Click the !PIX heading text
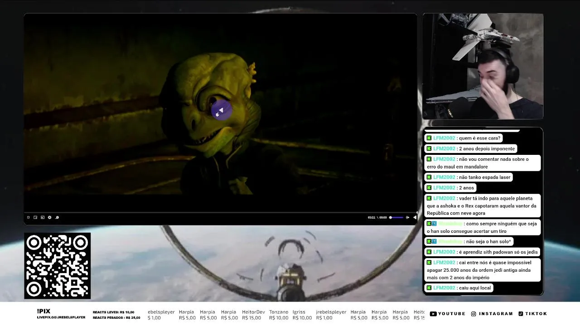The width and height of the screenshot is (580, 326). coord(43,311)
